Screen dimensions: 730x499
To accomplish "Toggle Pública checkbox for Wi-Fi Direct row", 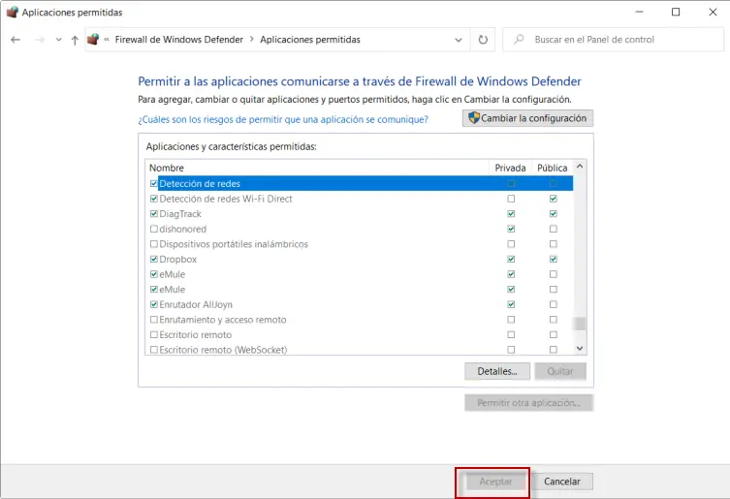I will (554, 199).
